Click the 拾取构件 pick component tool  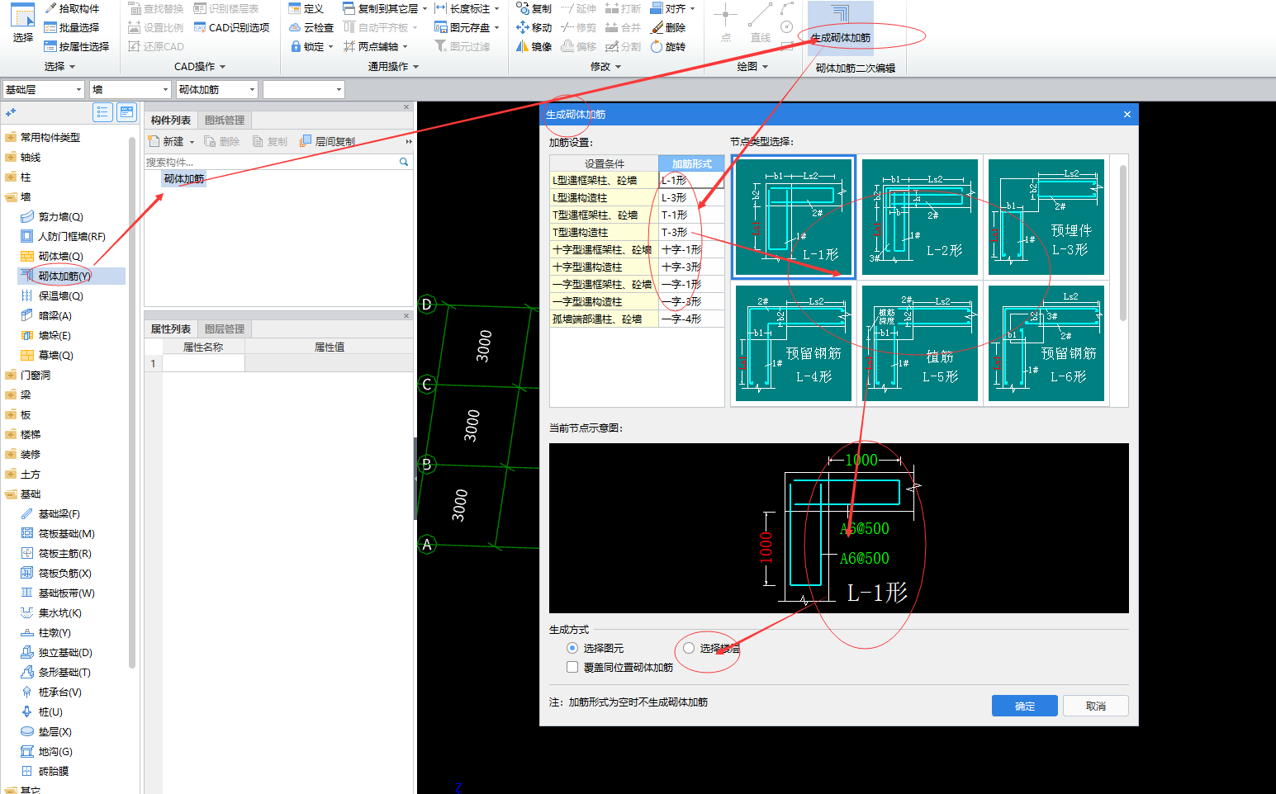coord(72,8)
